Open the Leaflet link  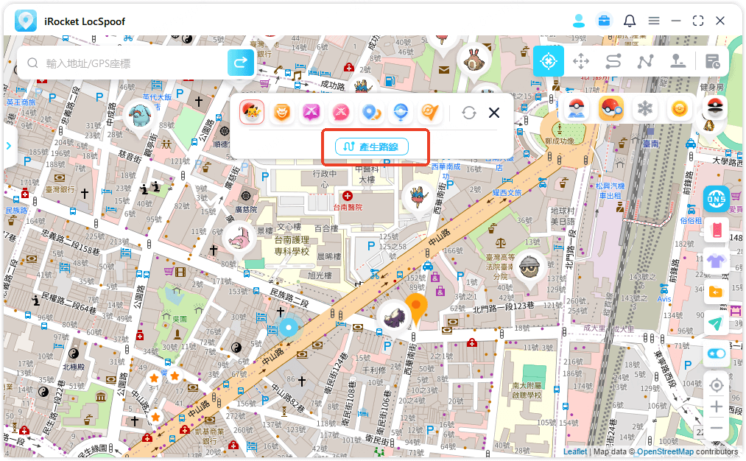(x=574, y=451)
